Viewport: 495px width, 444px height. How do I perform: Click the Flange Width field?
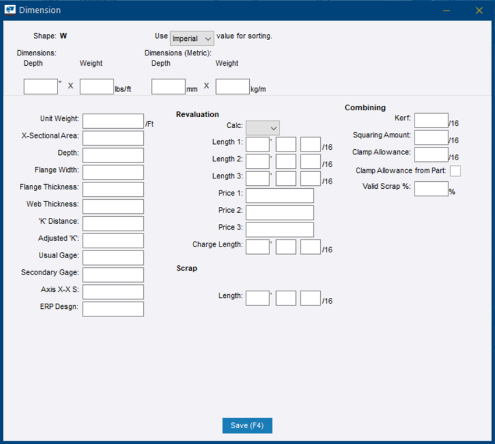112,172
